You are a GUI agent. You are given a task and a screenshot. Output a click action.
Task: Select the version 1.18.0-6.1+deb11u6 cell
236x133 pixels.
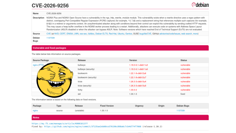point(139,69)
